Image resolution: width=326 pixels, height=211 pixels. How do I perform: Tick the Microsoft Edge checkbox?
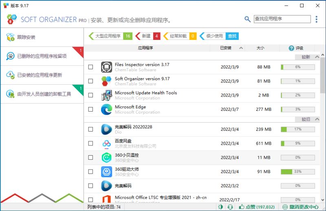point(90,109)
